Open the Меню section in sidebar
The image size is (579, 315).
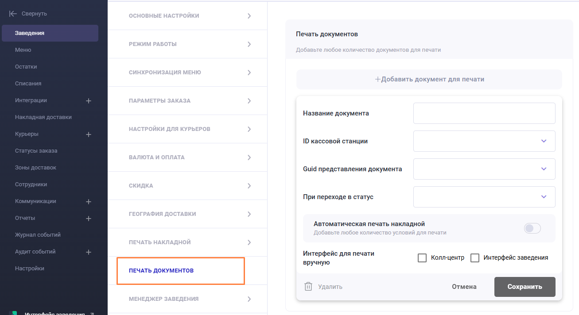[23, 50]
